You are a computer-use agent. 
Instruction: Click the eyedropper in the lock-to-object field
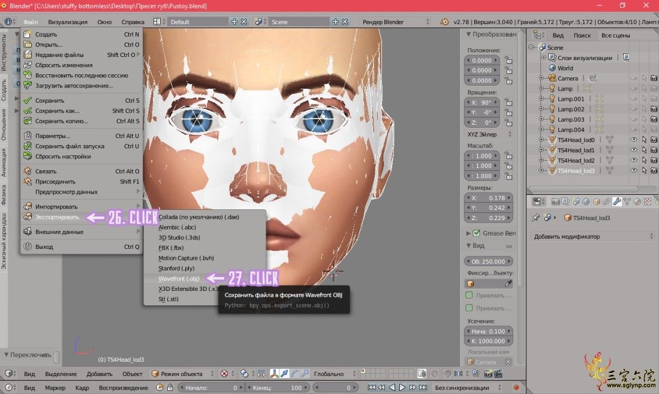tap(508, 284)
